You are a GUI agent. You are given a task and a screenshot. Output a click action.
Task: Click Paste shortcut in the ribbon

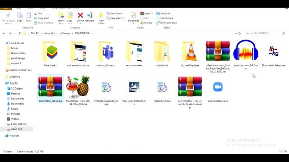pyautogui.click(x=44, y=23)
